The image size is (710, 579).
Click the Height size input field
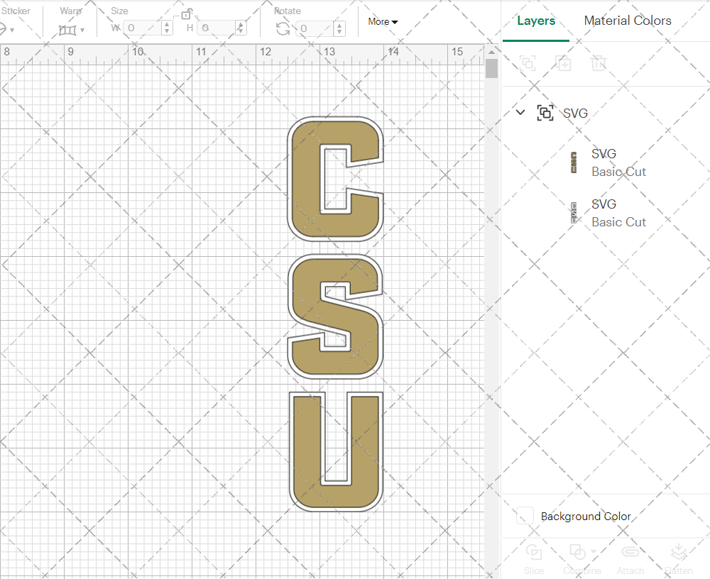tap(216, 28)
